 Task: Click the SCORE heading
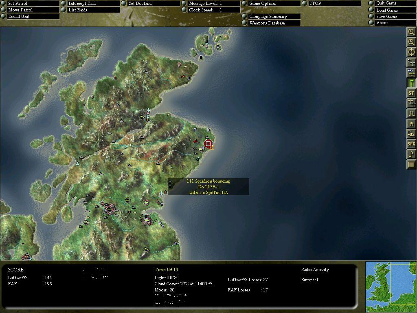(16, 270)
